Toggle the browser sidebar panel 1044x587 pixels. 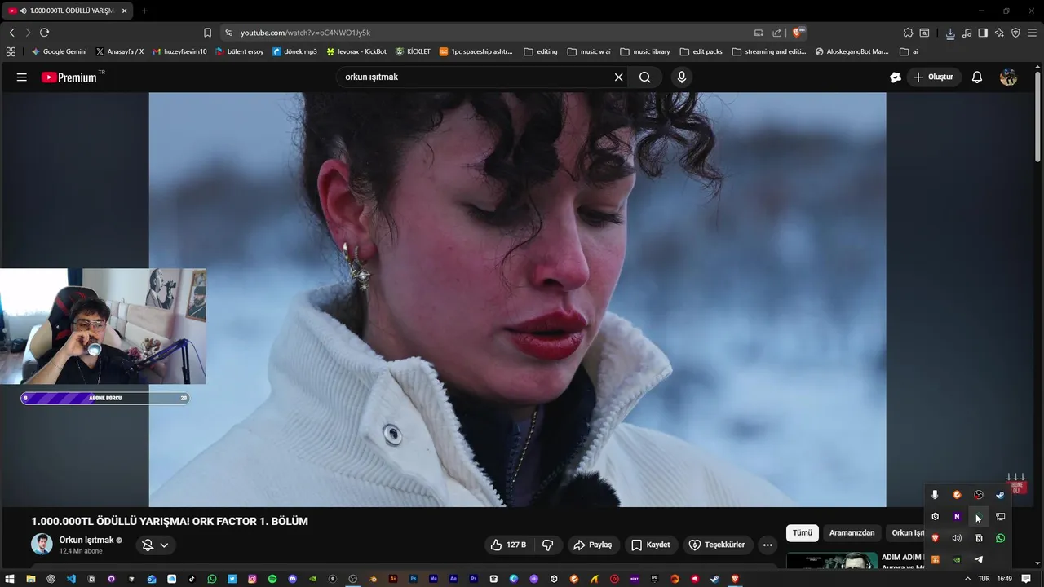pyautogui.click(x=983, y=33)
